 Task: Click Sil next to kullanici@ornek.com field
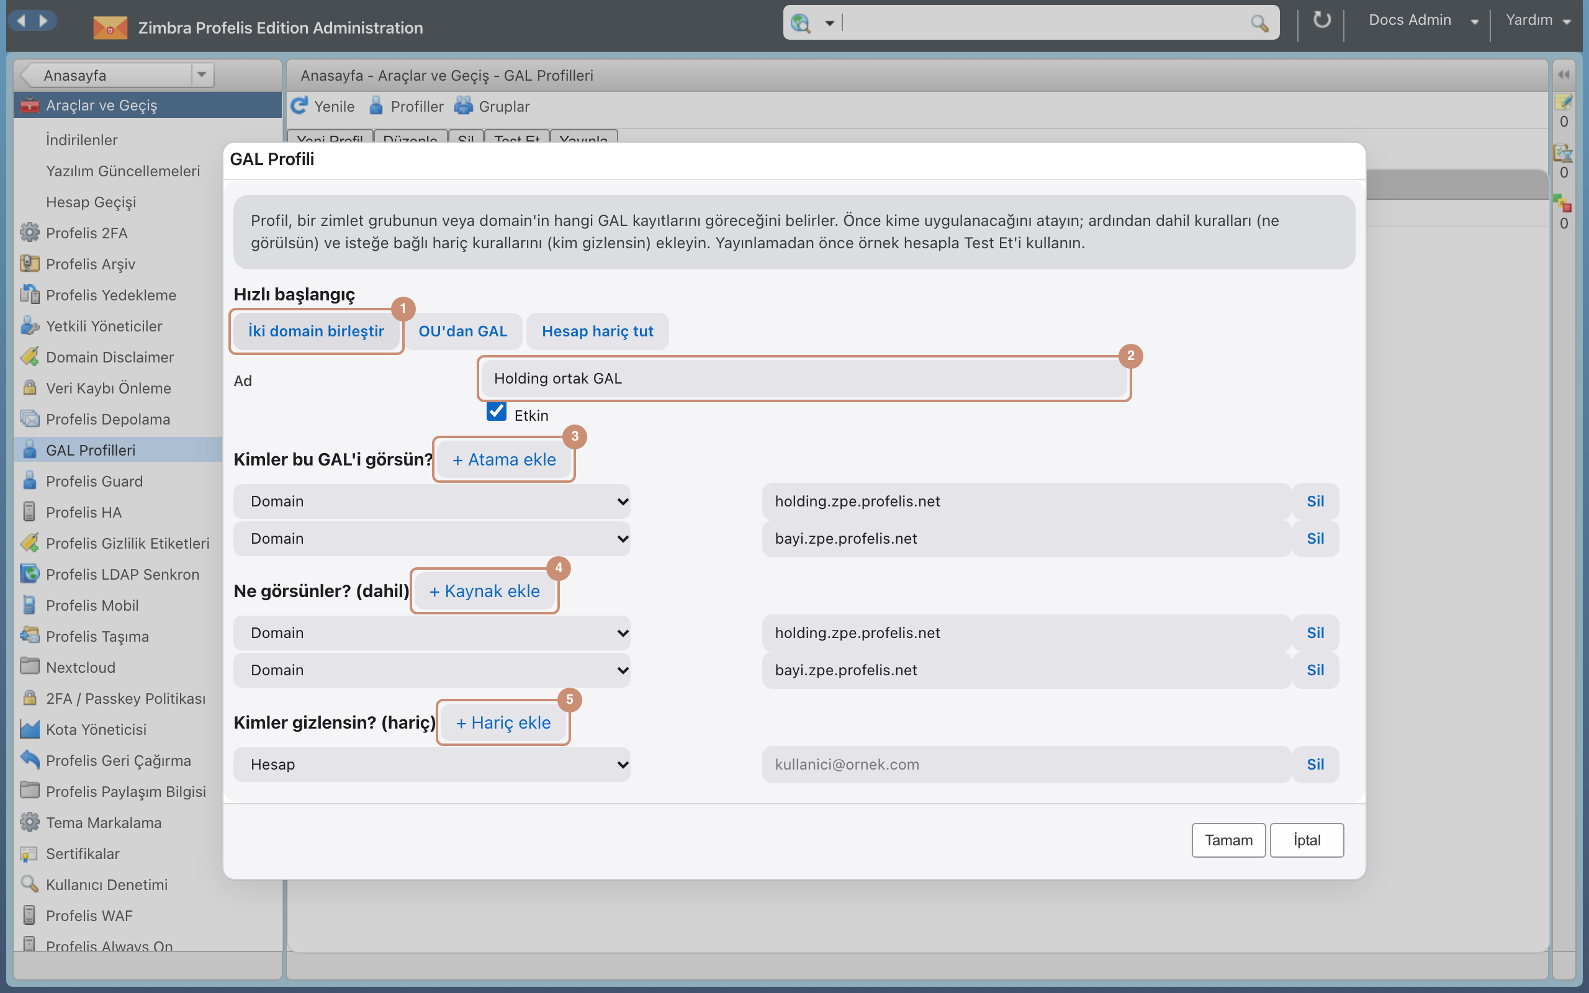pyautogui.click(x=1315, y=765)
